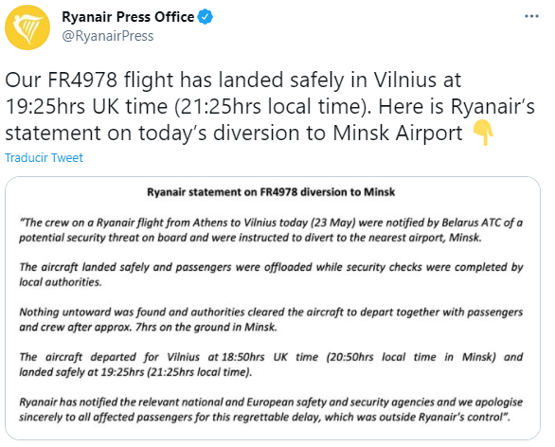
Task: Click the Traducir Tweet link
Action: click(x=44, y=157)
